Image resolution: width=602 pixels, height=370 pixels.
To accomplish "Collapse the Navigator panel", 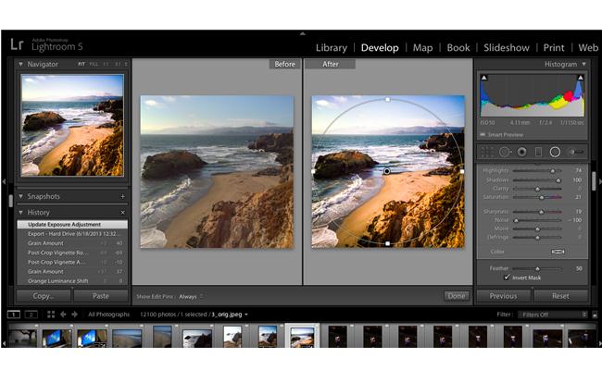I will coord(20,64).
